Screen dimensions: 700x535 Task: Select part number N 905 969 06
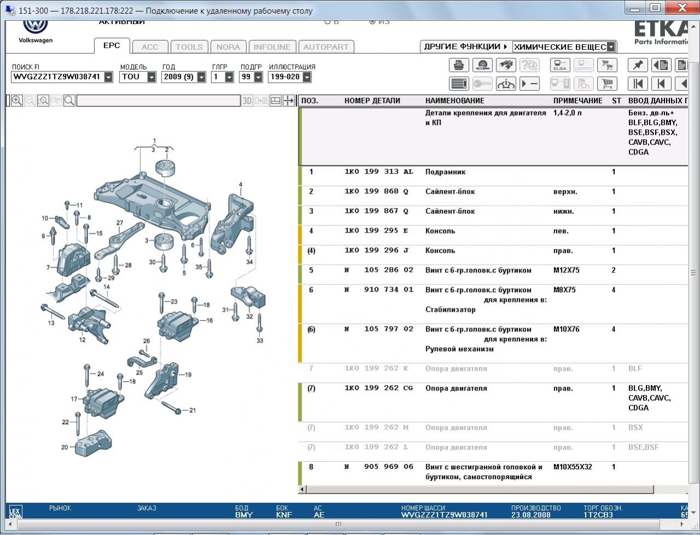click(x=379, y=467)
